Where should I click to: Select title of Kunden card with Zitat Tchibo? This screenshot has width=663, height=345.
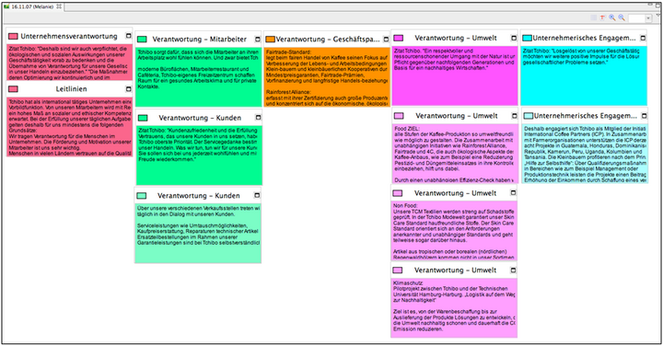200,118
